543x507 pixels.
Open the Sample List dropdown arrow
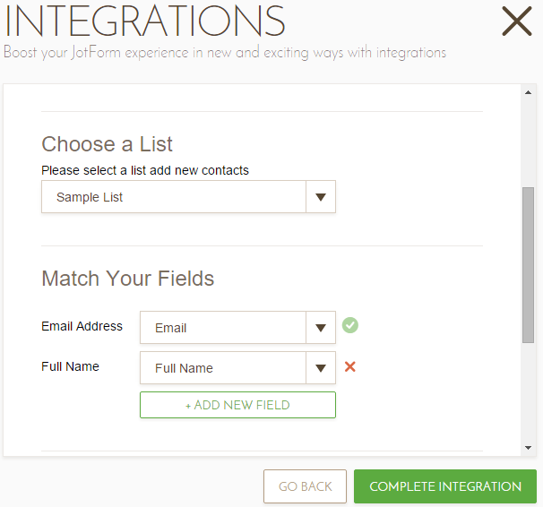pos(321,197)
